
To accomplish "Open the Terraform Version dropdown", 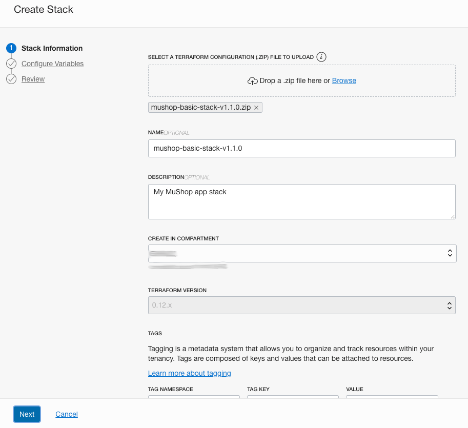I will (x=301, y=305).
